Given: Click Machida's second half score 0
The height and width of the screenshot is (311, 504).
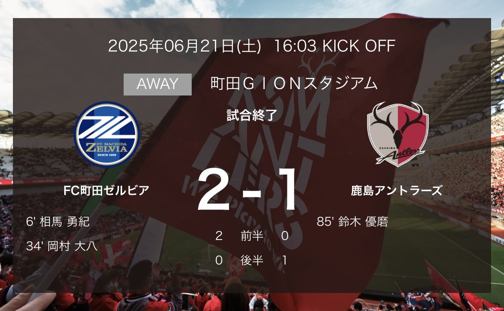Looking at the screenshot, I should (219, 260).
